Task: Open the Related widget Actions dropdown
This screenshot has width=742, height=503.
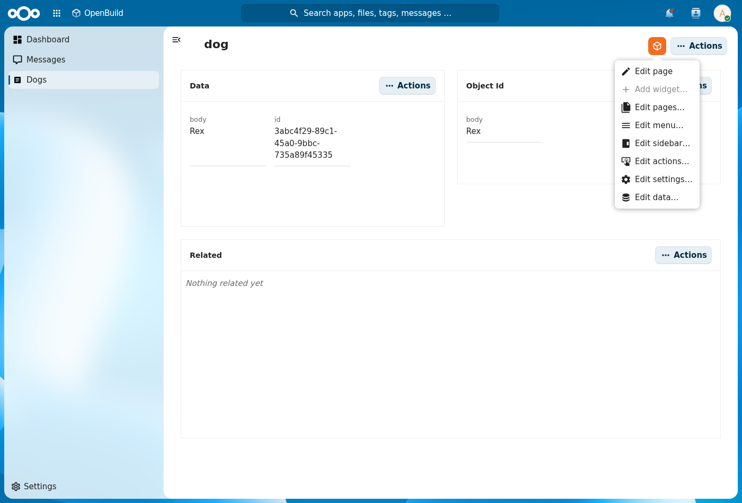Action: coord(683,255)
